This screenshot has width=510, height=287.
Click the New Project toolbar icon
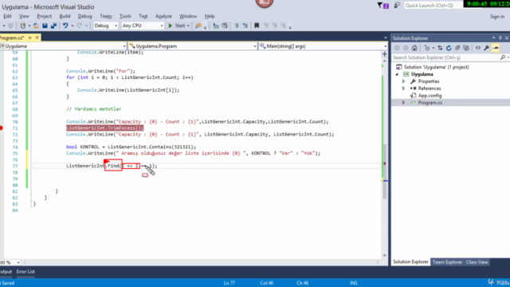22,26
